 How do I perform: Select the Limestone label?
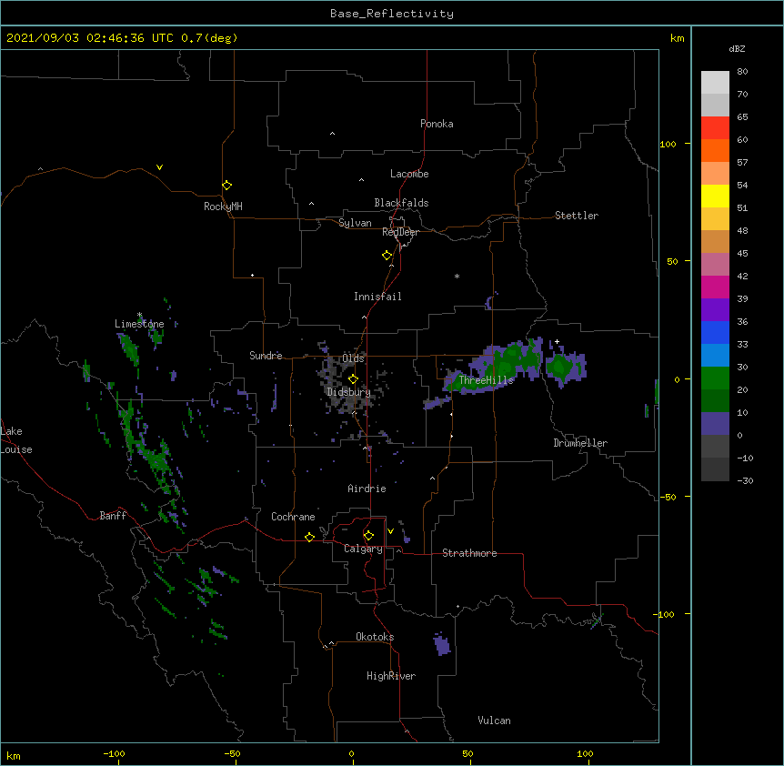[139, 324]
